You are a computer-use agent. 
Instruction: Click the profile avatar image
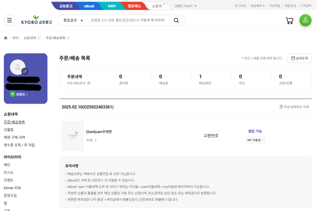pyautogui.click(x=17, y=67)
